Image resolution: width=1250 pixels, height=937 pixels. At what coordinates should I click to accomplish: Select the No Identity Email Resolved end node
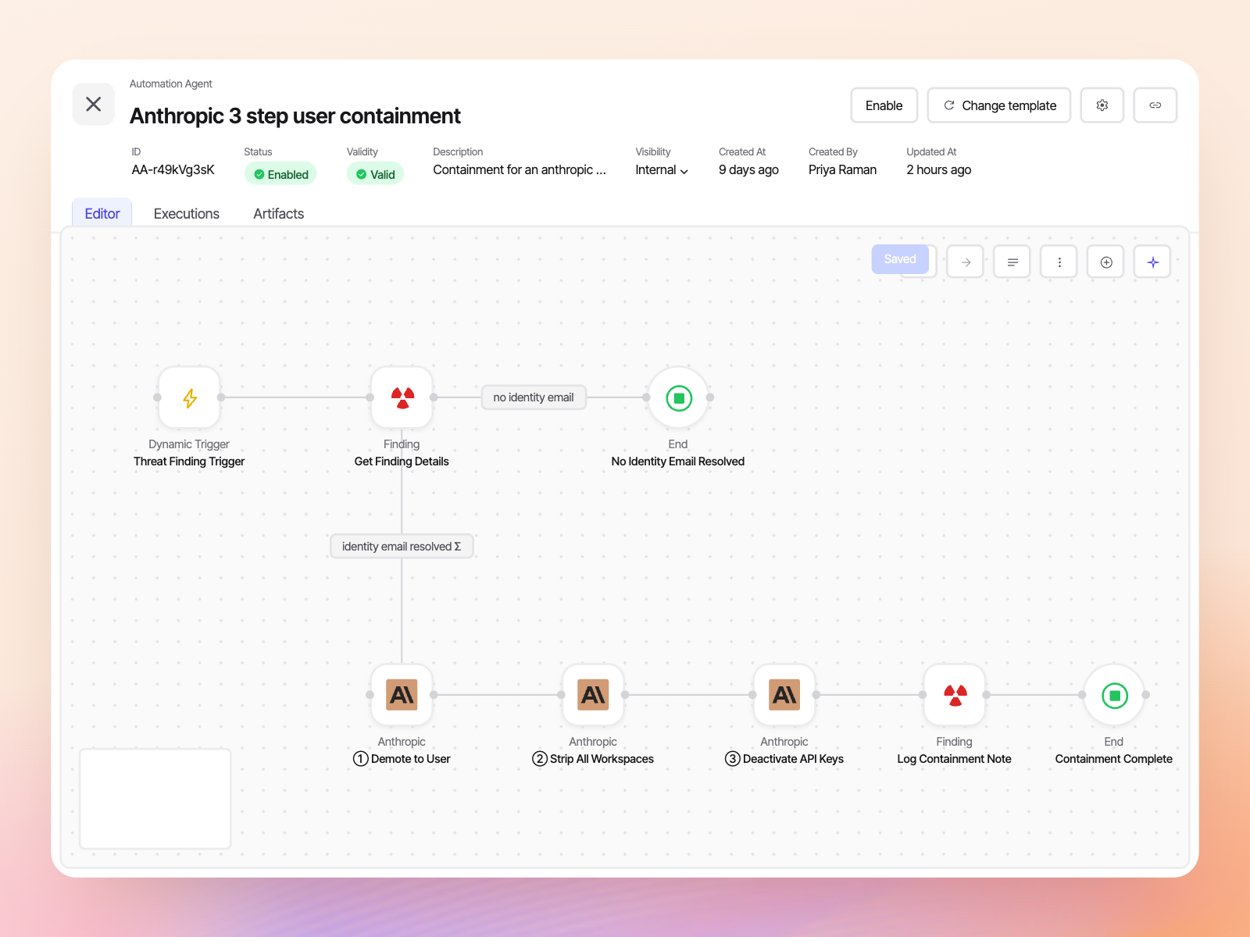coord(678,397)
